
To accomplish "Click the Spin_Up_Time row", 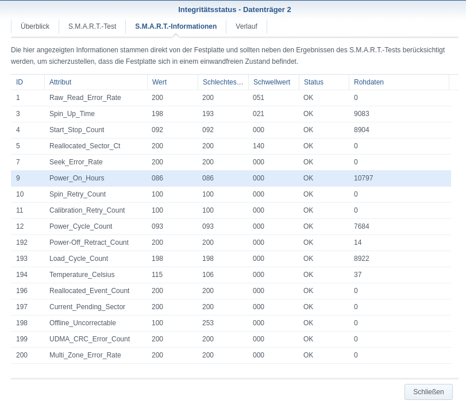I will tap(72, 114).
